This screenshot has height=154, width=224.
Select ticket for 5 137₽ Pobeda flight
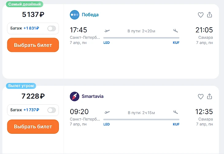tap(33, 45)
